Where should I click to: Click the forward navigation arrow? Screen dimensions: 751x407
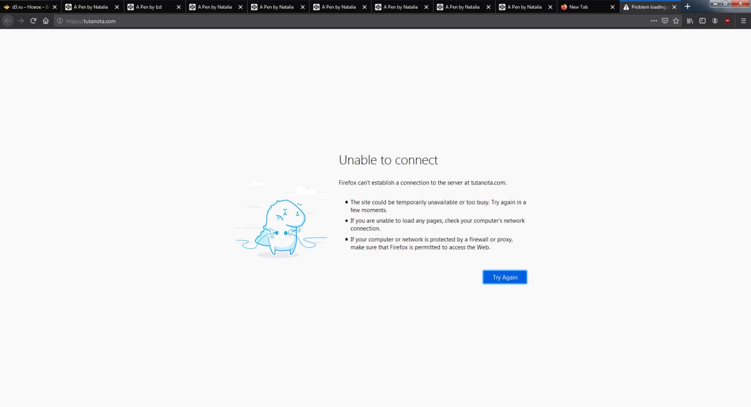[x=21, y=21]
